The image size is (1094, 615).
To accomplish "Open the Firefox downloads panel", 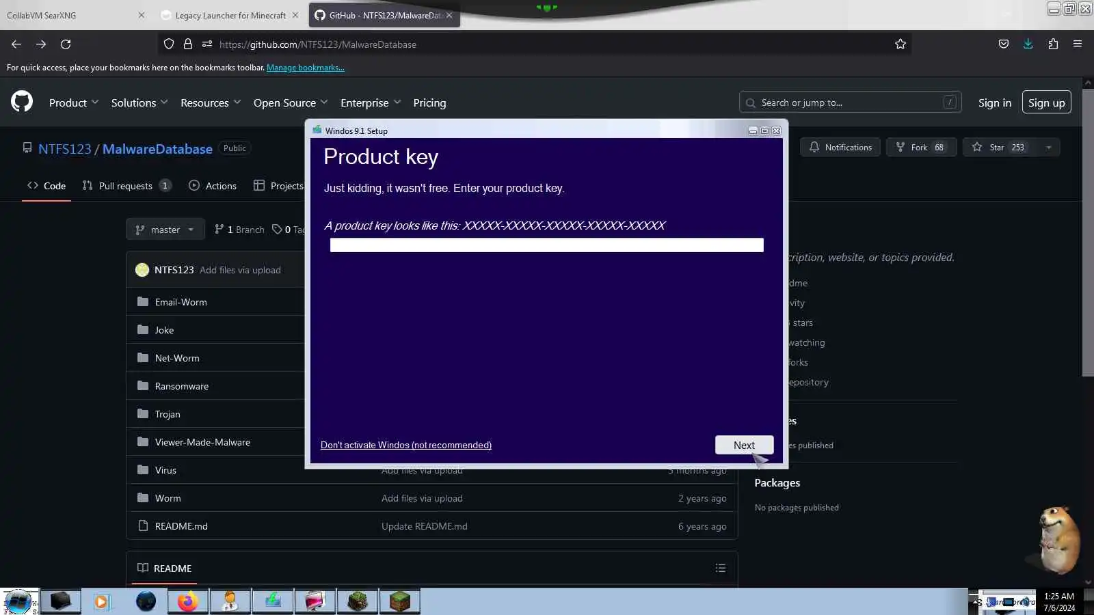I will pyautogui.click(x=1028, y=44).
